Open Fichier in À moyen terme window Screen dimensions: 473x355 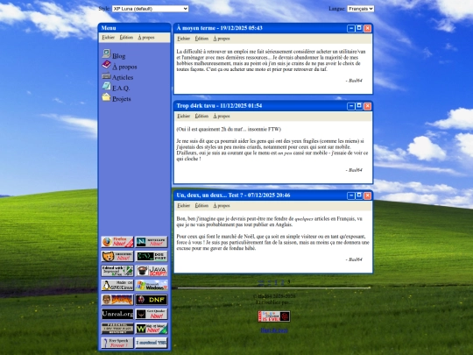(184, 39)
